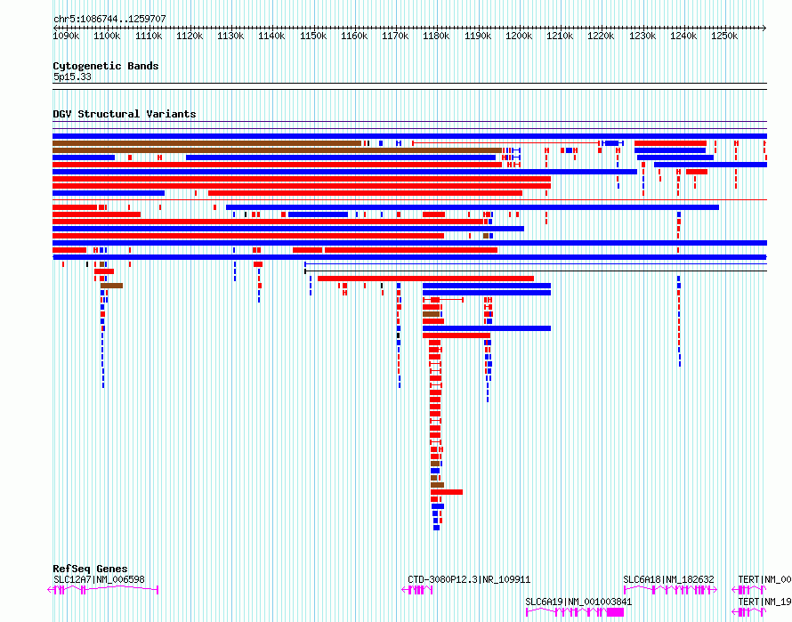Select the topmost full-width blue variant bar
The height and width of the screenshot is (622, 792).
(409, 136)
